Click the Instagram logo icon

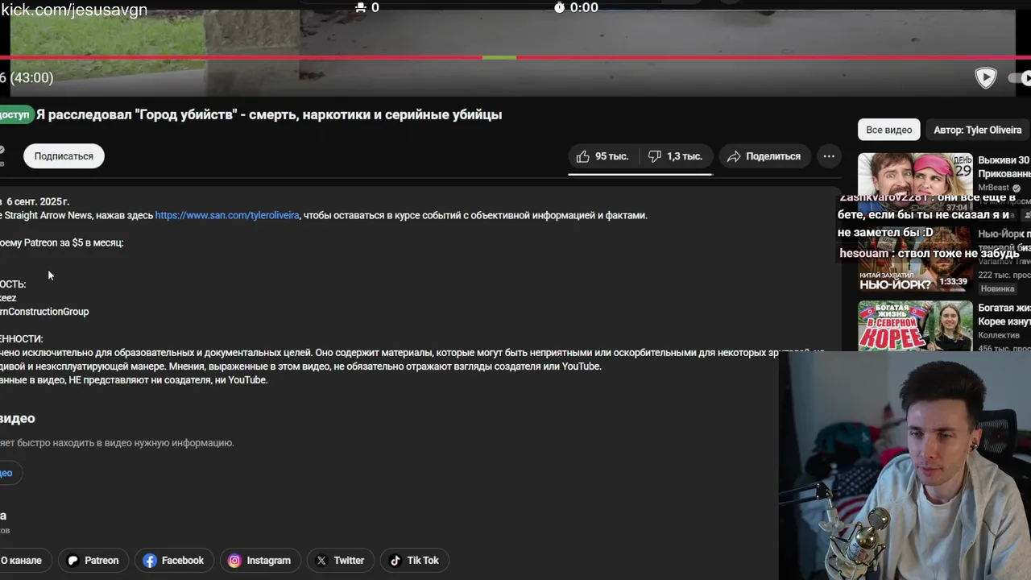pos(234,561)
